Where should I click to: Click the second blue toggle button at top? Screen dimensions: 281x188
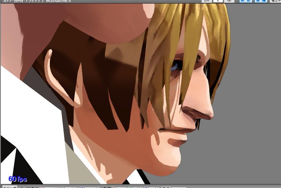[x=261, y=1]
